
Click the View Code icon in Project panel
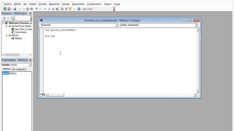click(x=4, y=18)
